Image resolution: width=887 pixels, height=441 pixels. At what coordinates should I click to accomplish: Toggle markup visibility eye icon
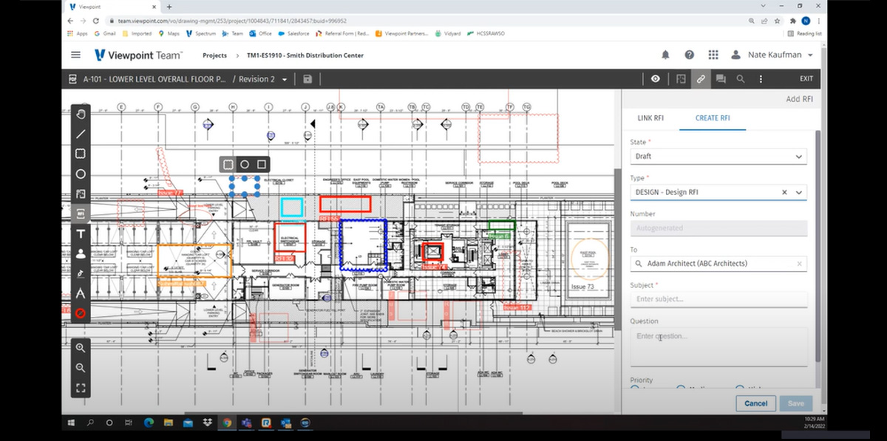(x=655, y=79)
